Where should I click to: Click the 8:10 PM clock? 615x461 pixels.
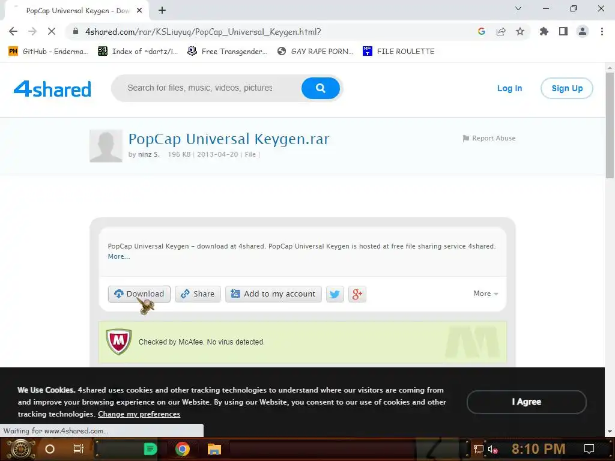[538, 449]
